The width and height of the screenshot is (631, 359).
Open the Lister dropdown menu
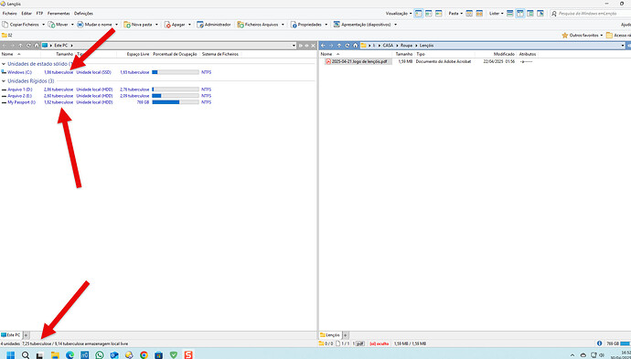(497, 14)
